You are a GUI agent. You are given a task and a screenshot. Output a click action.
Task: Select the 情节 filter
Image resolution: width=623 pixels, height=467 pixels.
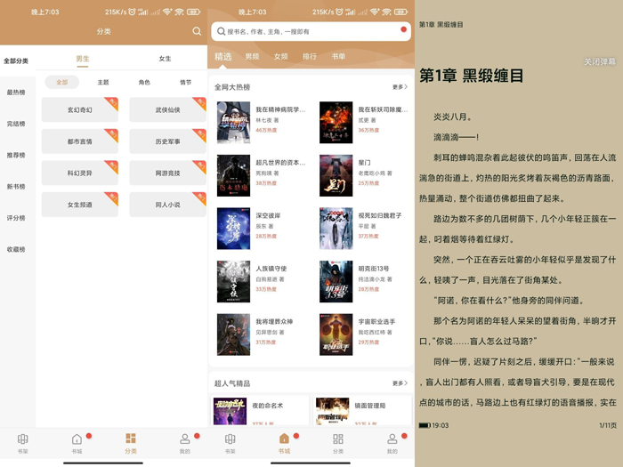coord(185,82)
